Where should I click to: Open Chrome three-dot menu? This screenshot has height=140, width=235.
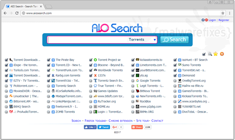click(x=230, y=13)
